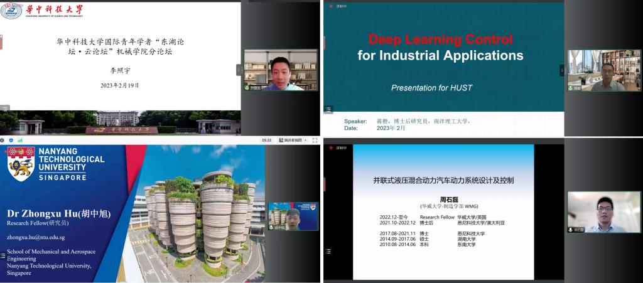
Task: Click the list icon on HUST title slide
Action: coord(4,108)
